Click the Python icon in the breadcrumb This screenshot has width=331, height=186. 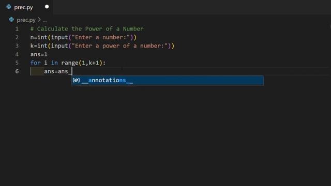click(x=11, y=20)
